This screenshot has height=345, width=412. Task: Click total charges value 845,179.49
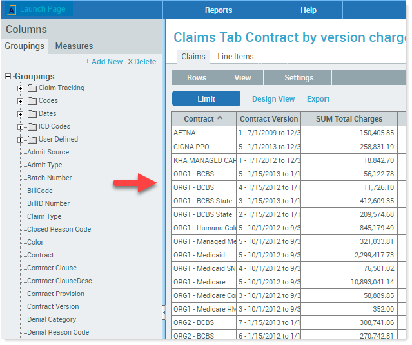point(349,228)
